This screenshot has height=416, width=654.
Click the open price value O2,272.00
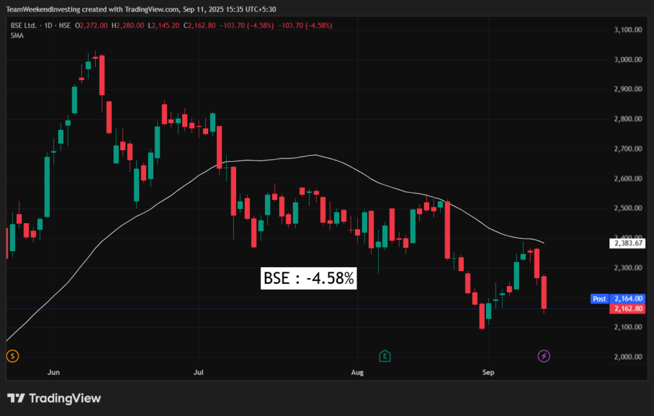[91, 26]
